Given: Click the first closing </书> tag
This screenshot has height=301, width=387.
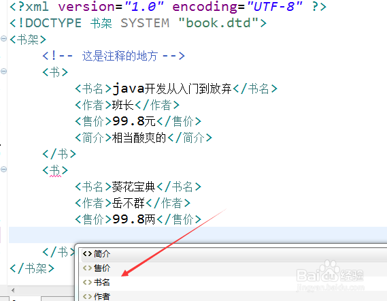Looking at the screenshot, I should (59, 154).
